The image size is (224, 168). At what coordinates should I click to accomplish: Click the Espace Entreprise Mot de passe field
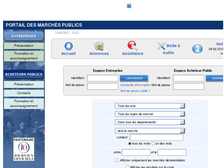coord(103,86)
